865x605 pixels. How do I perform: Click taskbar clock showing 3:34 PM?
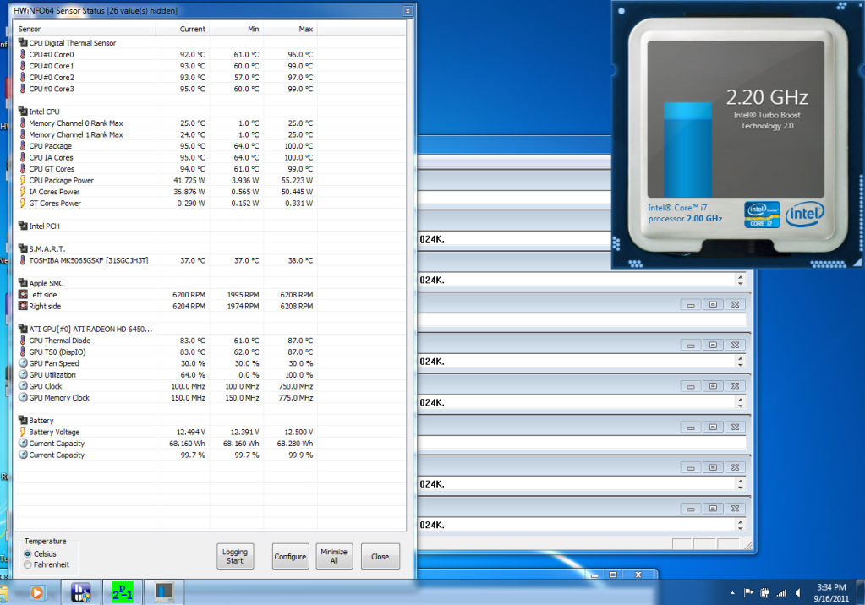tap(831, 593)
